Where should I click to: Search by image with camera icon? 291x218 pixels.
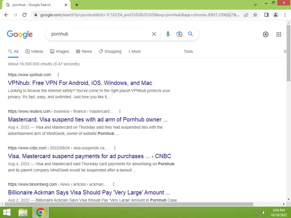pos(179,34)
